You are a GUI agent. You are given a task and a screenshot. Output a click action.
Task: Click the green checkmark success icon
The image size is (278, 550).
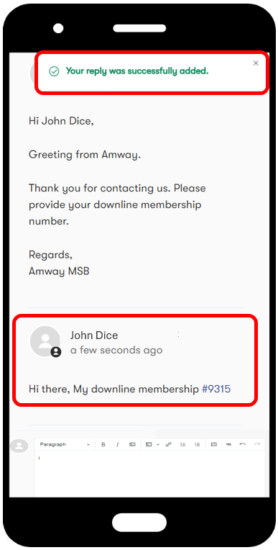54,71
